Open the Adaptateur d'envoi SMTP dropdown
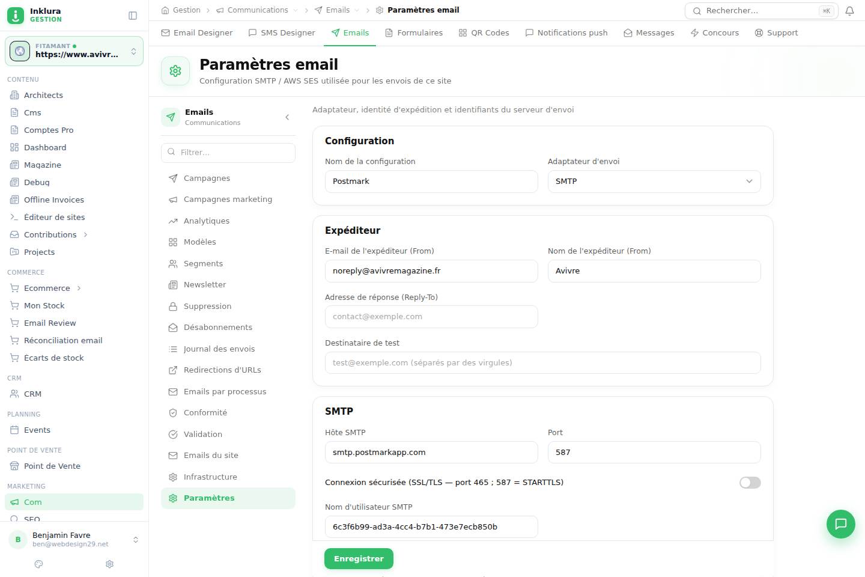The height and width of the screenshot is (577, 865). pos(654,182)
